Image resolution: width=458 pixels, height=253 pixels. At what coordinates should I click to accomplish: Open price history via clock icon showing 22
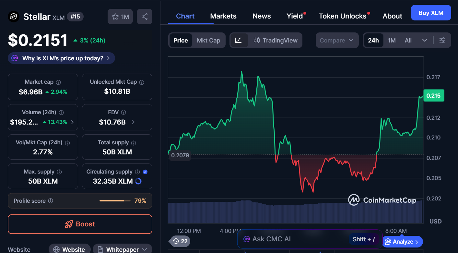point(179,241)
